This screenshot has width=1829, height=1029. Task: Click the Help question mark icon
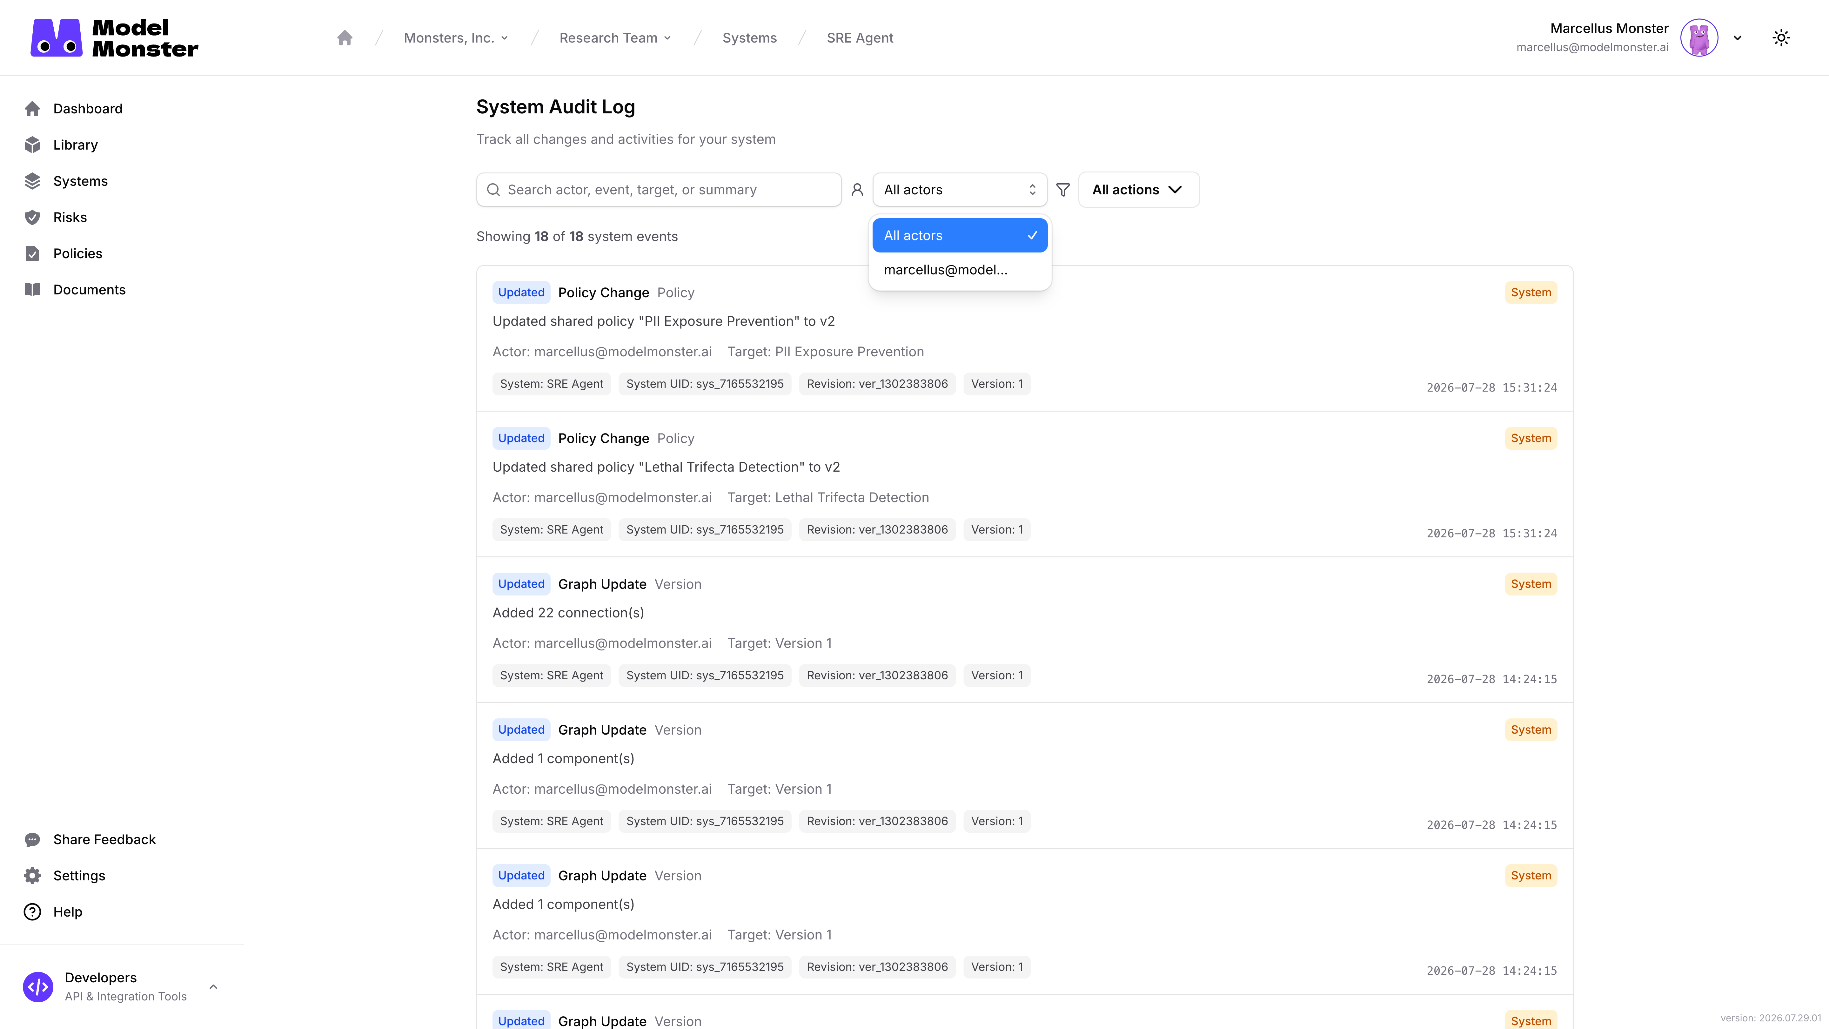(x=32, y=912)
